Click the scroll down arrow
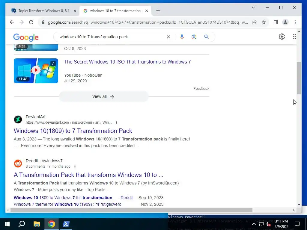This screenshot has height=230, width=307. tap(299, 205)
